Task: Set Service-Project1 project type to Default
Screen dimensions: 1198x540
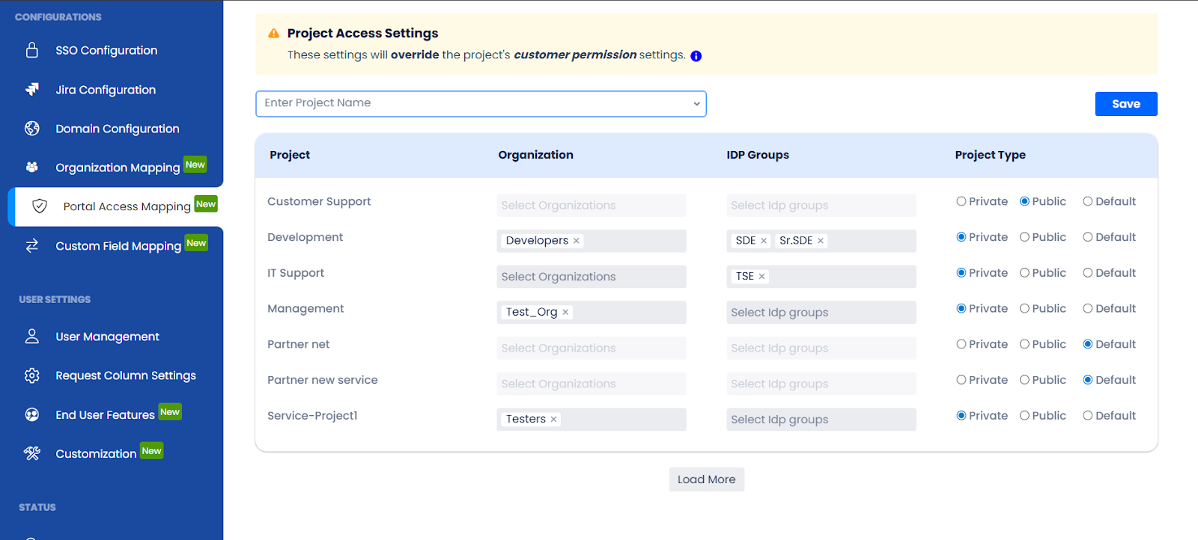Action: tap(1088, 416)
